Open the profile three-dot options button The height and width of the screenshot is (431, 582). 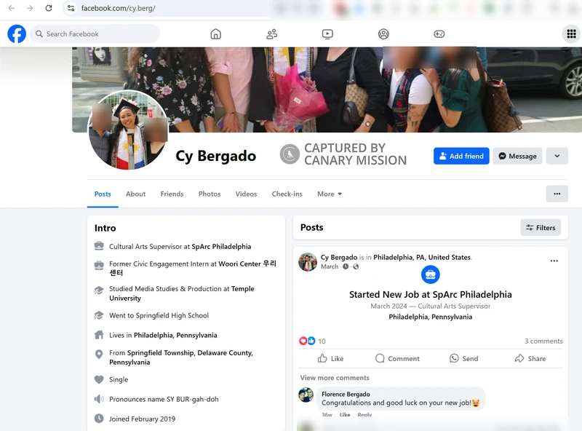557,194
